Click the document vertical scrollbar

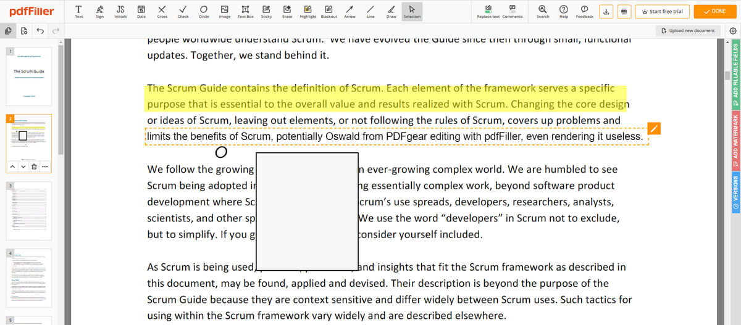pos(727,76)
